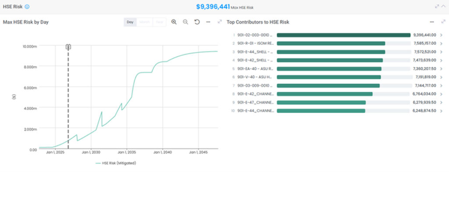Click the 7,144,717.00 value

(x=425, y=85)
